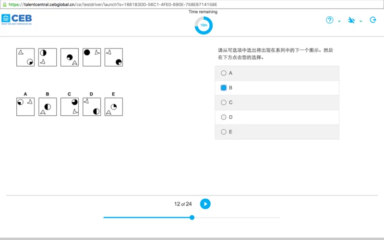
Task: Click the first series figure
Action: point(25,57)
